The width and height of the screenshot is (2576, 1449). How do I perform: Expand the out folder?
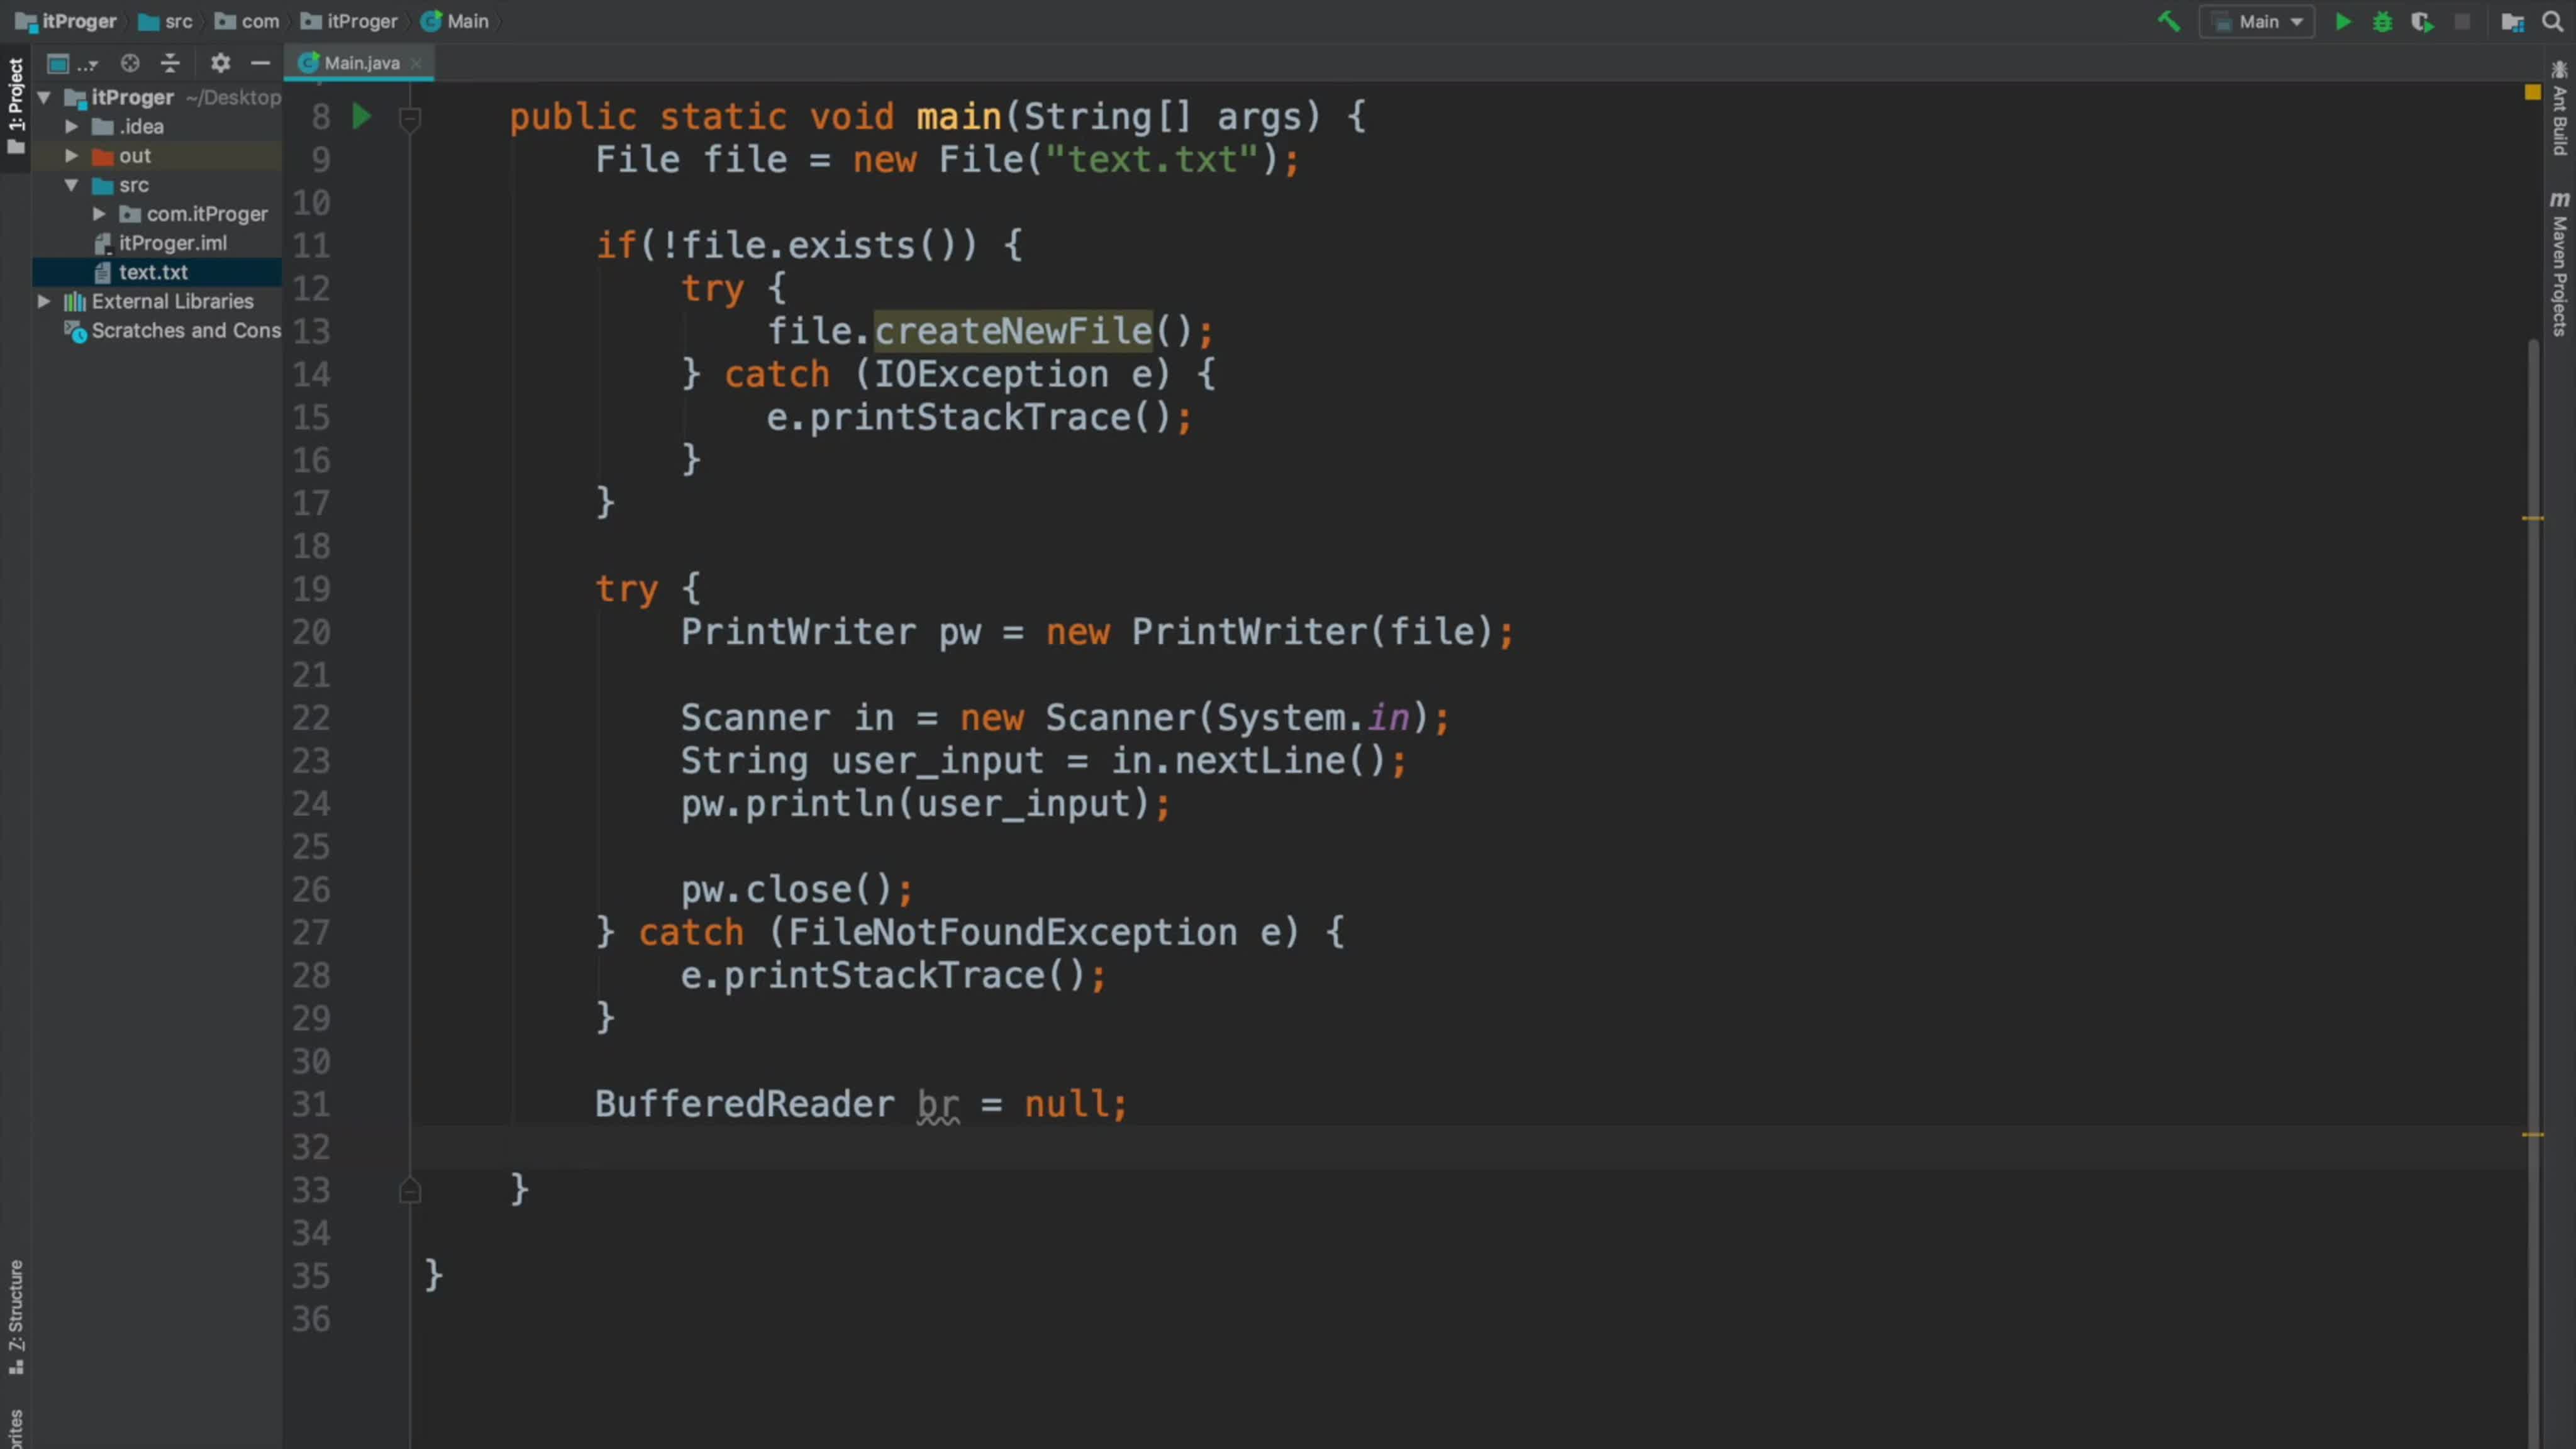[x=71, y=156]
